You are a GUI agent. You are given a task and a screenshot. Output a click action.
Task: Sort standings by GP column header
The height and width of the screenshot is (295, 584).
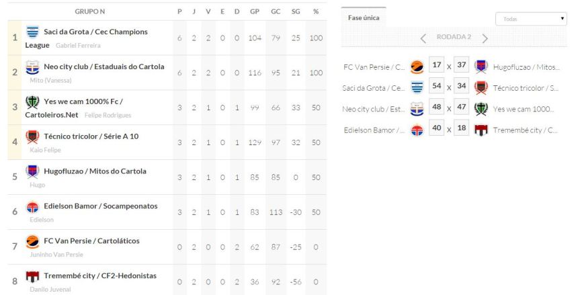(x=254, y=11)
